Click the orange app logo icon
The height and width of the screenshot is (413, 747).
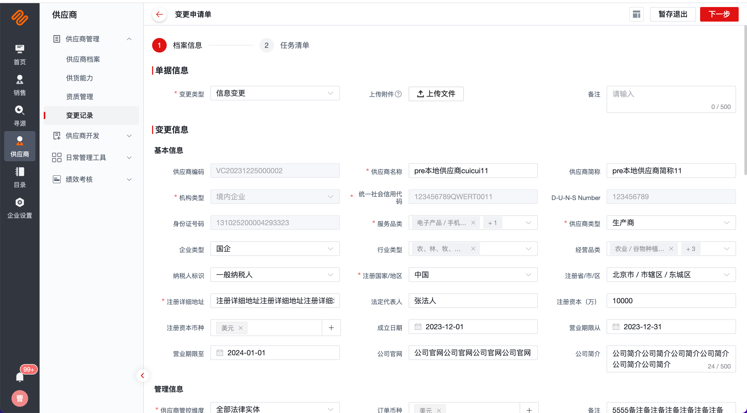pyautogui.click(x=20, y=17)
